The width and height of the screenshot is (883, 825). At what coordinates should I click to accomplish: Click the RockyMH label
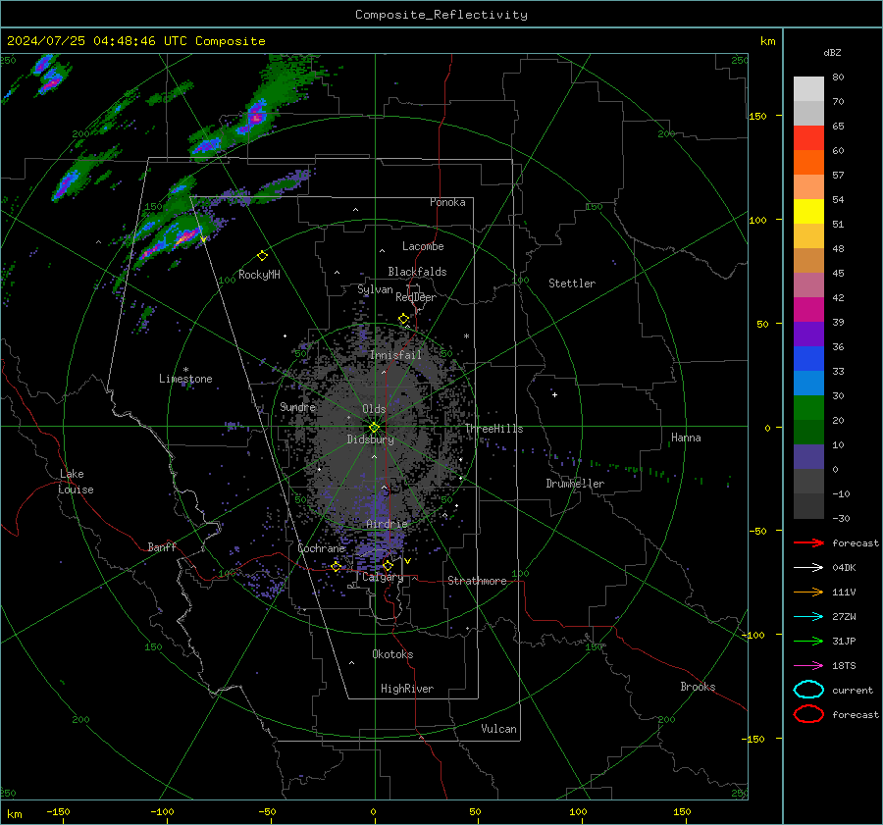tap(259, 275)
